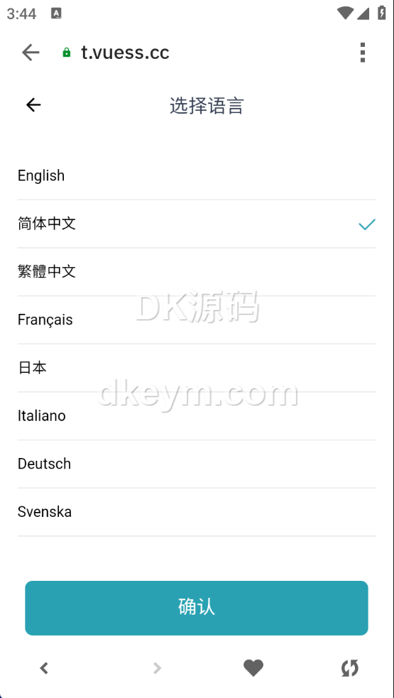Tap the heart favorite icon
This screenshot has height=698, width=394.
click(x=253, y=667)
